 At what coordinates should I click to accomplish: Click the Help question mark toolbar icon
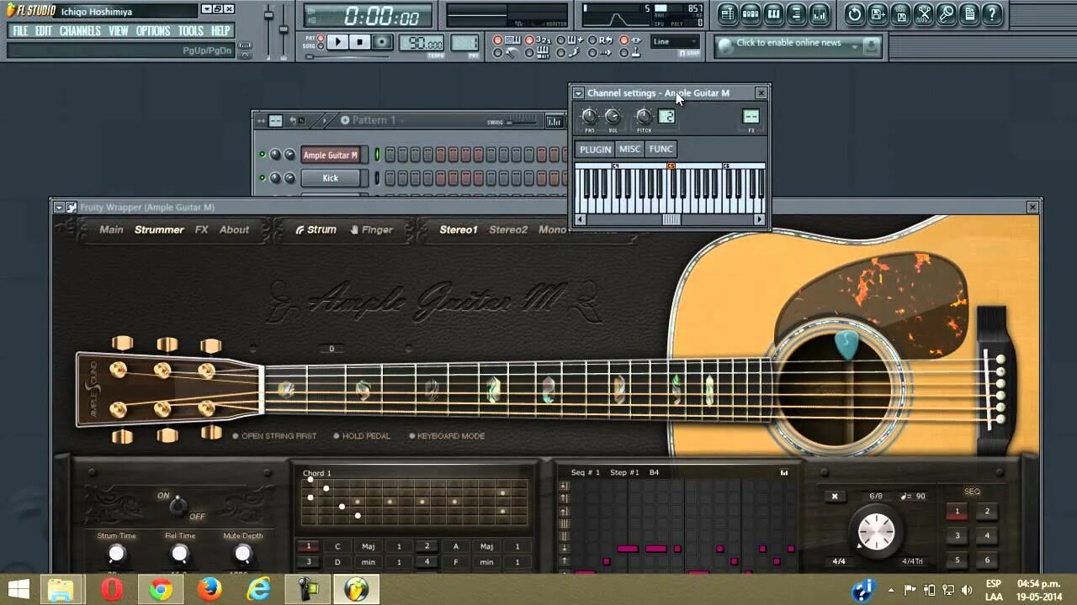[x=992, y=14]
